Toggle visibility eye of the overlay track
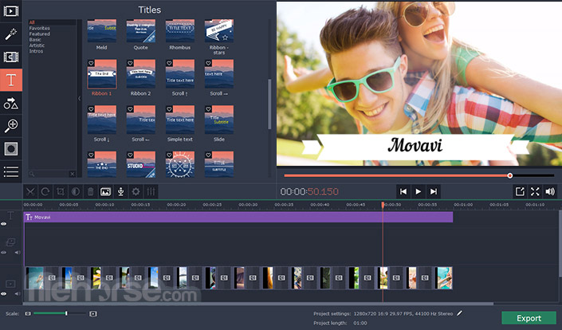Image resolution: width=562 pixels, height=330 pixels. click(x=3, y=253)
